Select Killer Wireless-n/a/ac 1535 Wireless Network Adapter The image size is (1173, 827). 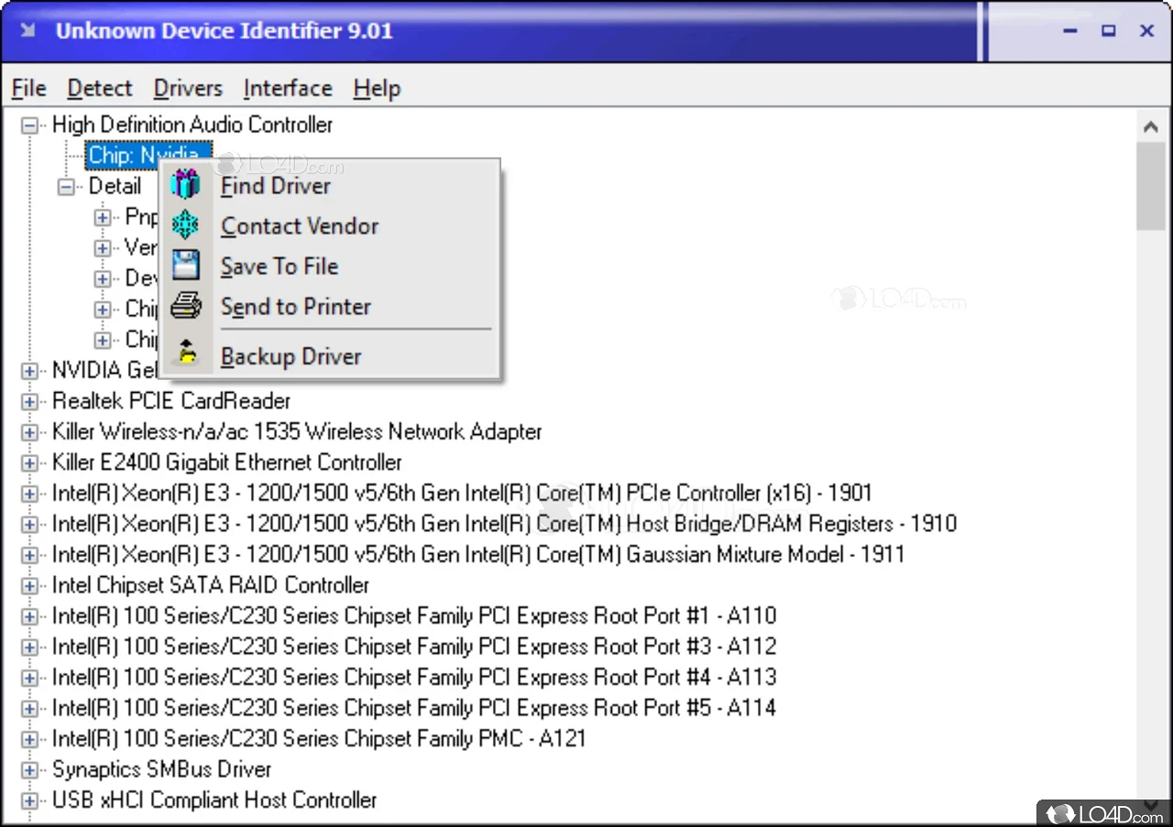pos(297,431)
